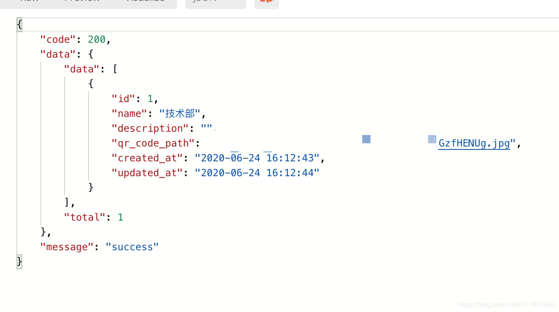Open the GzfHENUg.jpg link
559x312 pixels.
click(474, 143)
